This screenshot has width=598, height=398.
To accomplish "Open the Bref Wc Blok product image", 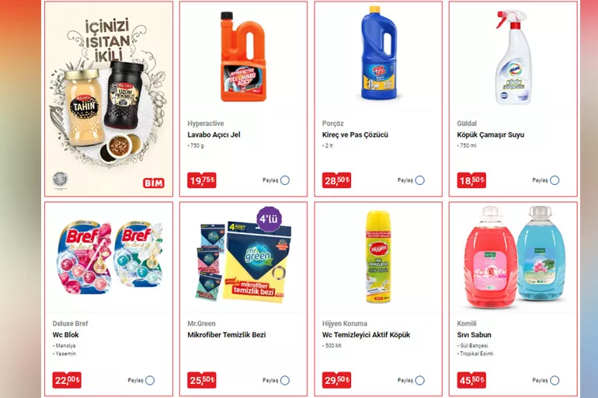I will point(109,257).
